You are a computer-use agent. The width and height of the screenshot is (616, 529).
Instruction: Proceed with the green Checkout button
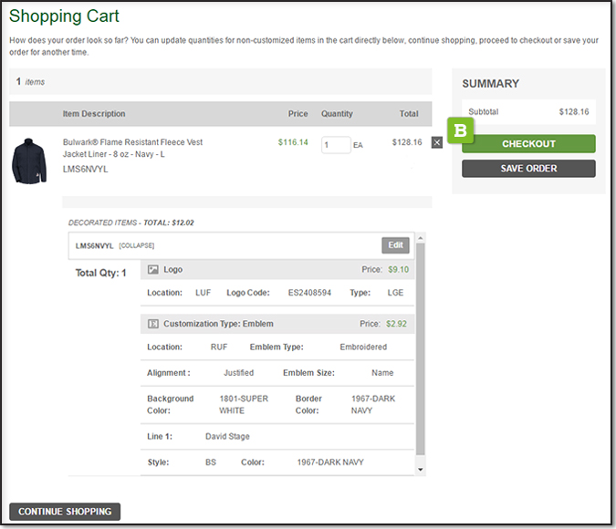click(x=528, y=144)
